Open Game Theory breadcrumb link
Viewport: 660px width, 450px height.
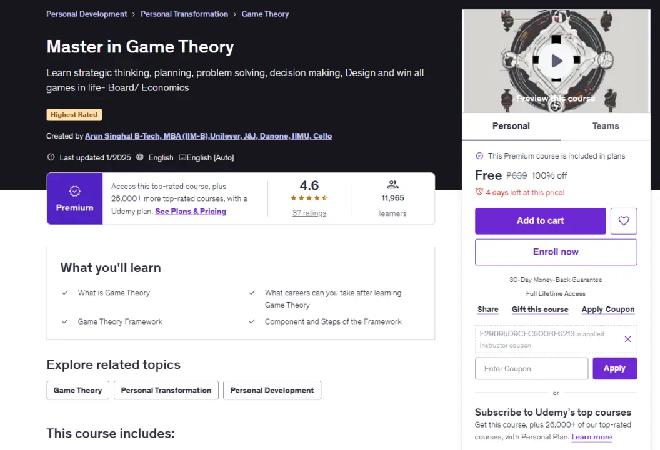coord(265,14)
